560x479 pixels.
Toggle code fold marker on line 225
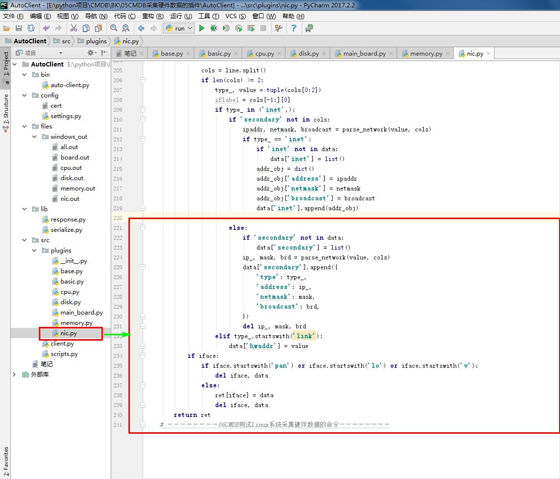point(143,267)
